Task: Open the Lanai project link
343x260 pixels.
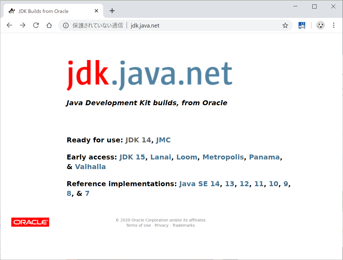Action: point(161,157)
